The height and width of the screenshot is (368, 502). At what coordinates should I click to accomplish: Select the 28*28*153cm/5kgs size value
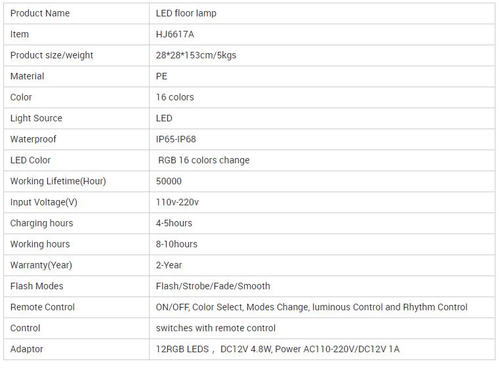click(196, 55)
